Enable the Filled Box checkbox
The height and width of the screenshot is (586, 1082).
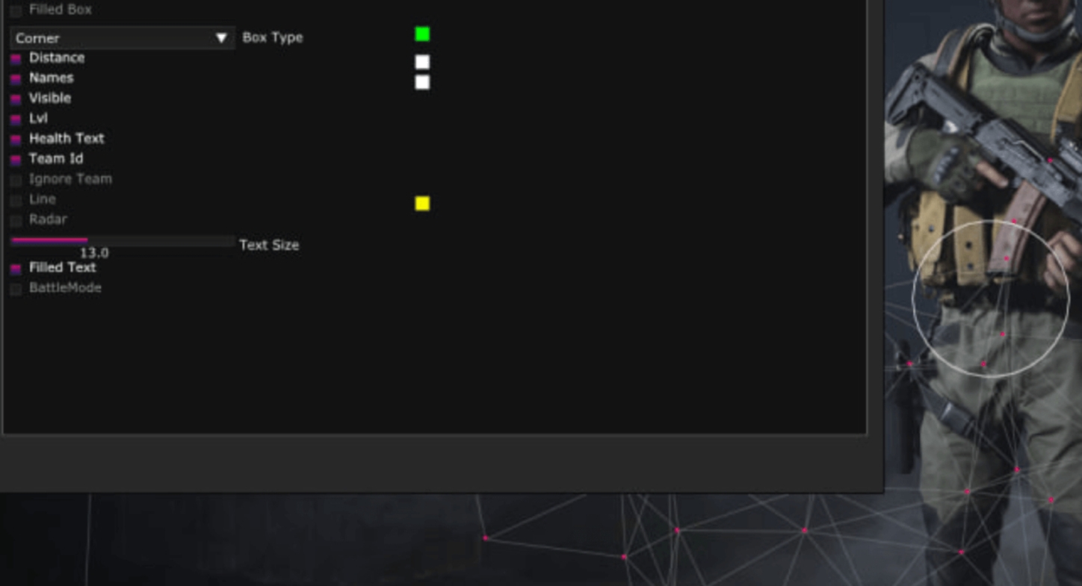coord(16,11)
